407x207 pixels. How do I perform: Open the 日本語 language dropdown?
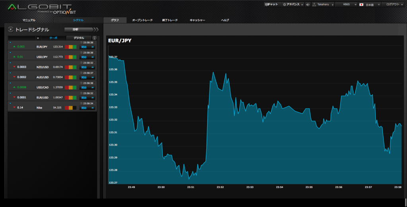click(x=370, y=5)
